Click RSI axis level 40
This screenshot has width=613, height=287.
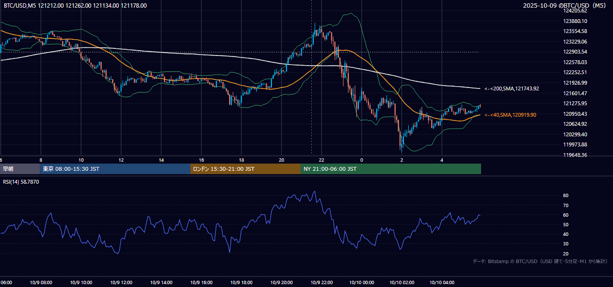[566, 234]
